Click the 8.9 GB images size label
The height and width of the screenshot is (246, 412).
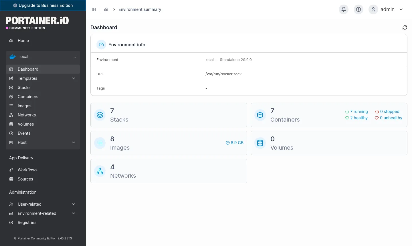235,143
